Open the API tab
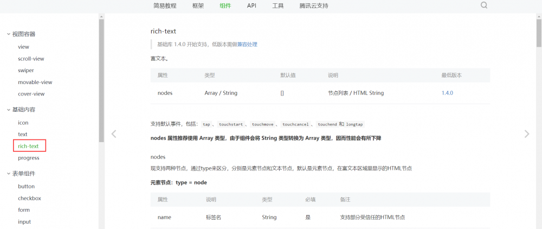 (x=251, y=5)
